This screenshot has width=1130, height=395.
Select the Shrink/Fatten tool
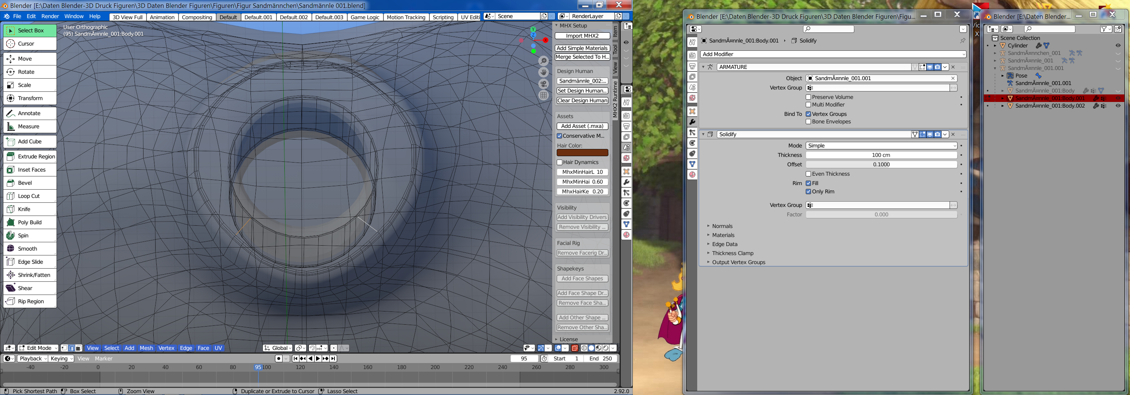coord(30,275)
